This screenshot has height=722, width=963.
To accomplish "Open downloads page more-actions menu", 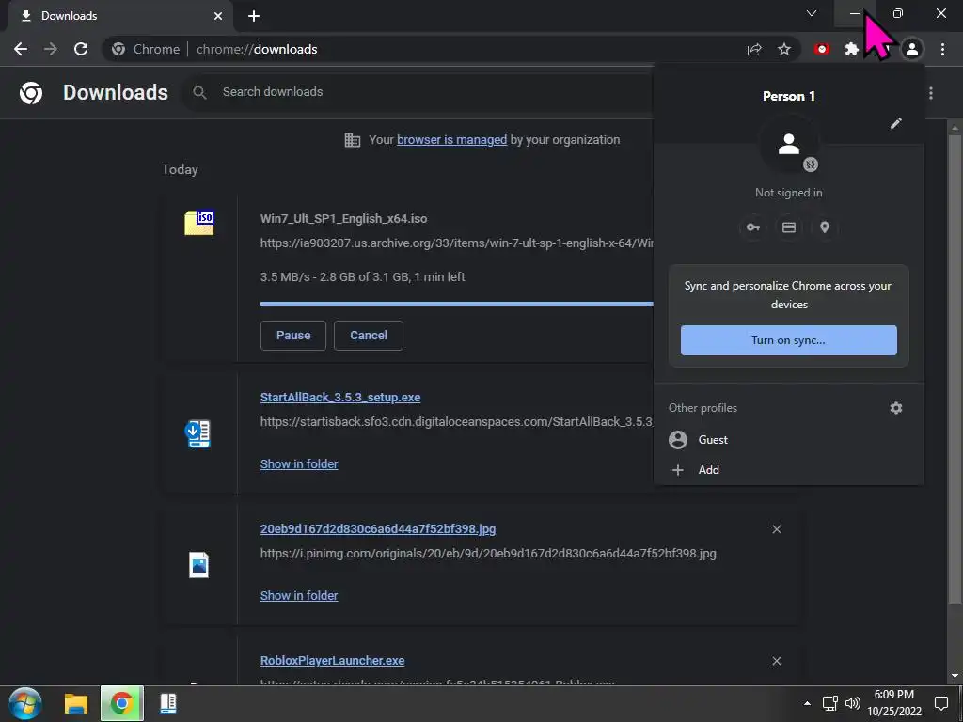I will point(931,93).
